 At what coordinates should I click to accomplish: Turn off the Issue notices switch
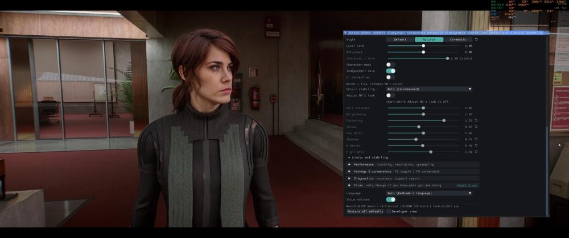[390, 199]
